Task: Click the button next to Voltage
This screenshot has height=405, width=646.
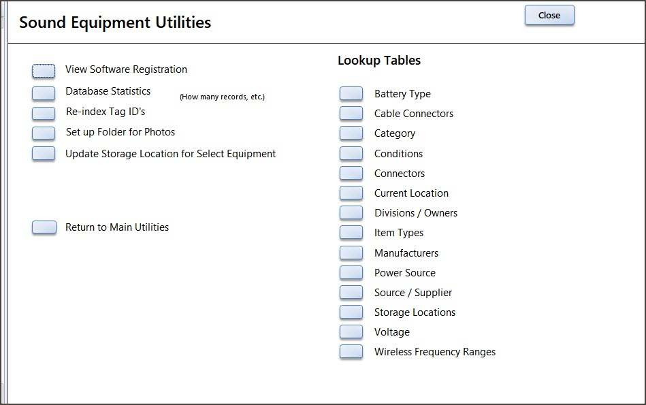Action: point(351,331)
